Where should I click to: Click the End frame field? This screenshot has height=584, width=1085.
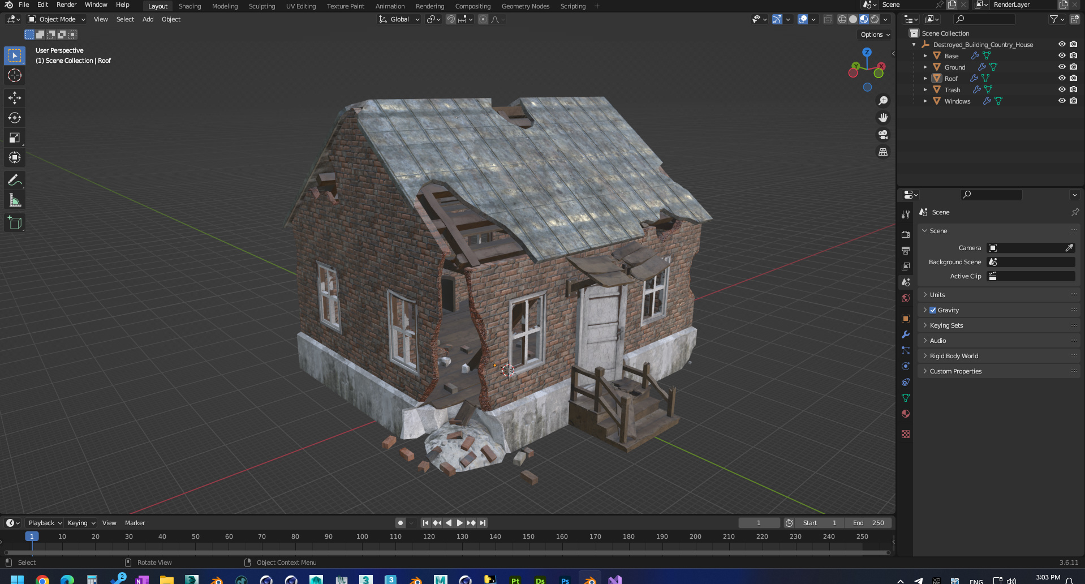(x=867, y=523)
